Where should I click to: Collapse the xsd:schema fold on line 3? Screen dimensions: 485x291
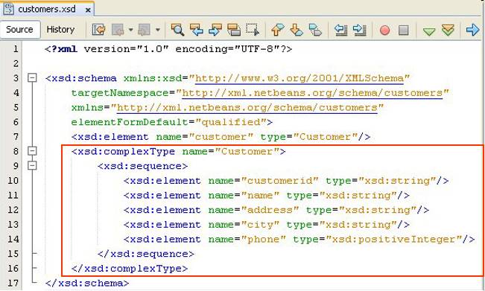click(32, 77)
